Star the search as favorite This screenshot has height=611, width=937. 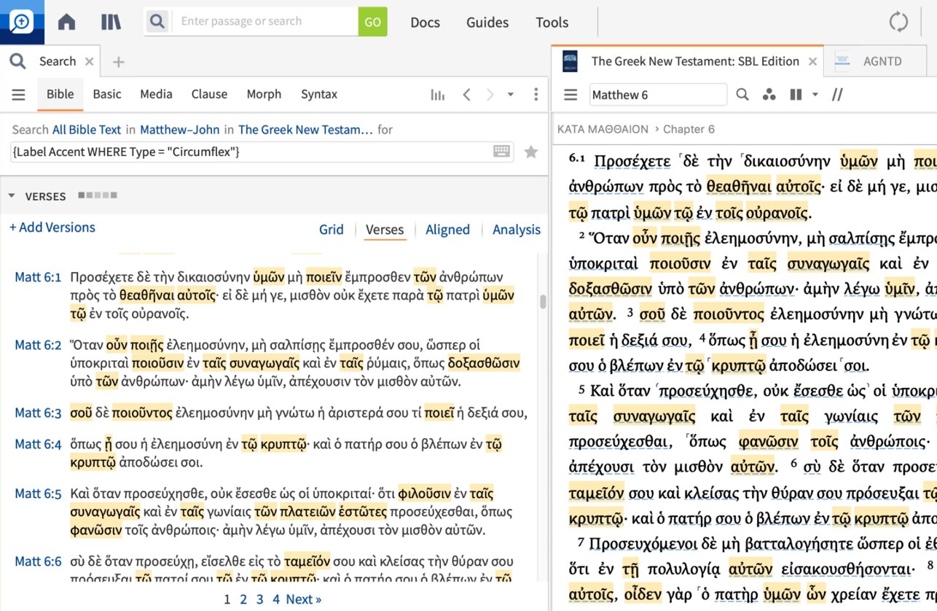531,152
